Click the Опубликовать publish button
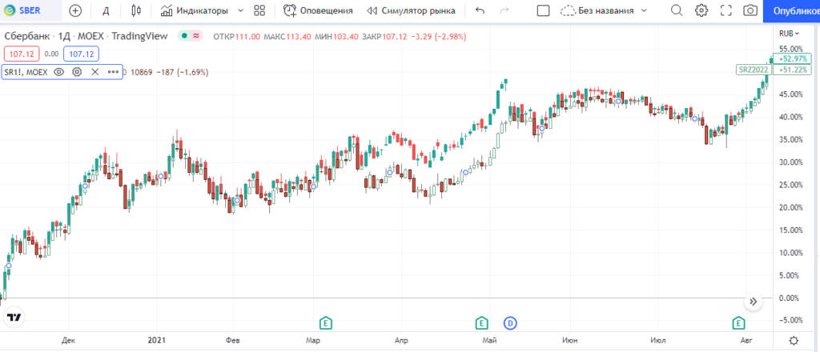 (x=791, y=10)
